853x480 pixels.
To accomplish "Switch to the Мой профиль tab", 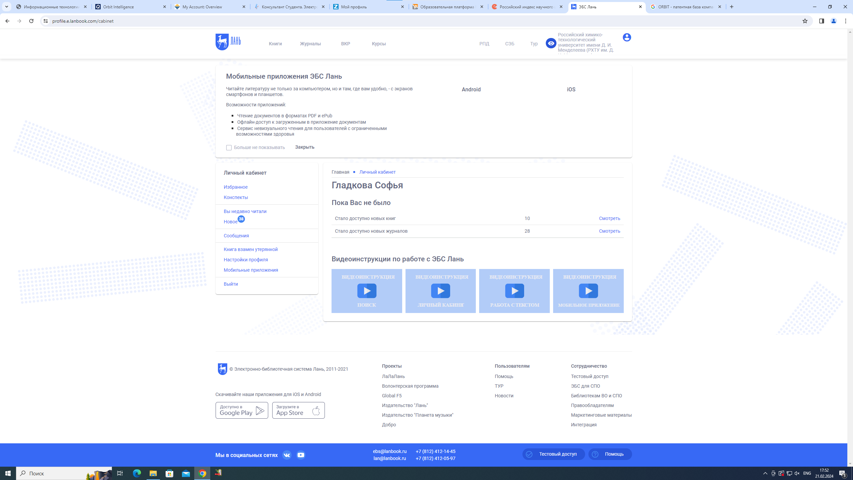I will pyautogui.click(x=369, y=7).
